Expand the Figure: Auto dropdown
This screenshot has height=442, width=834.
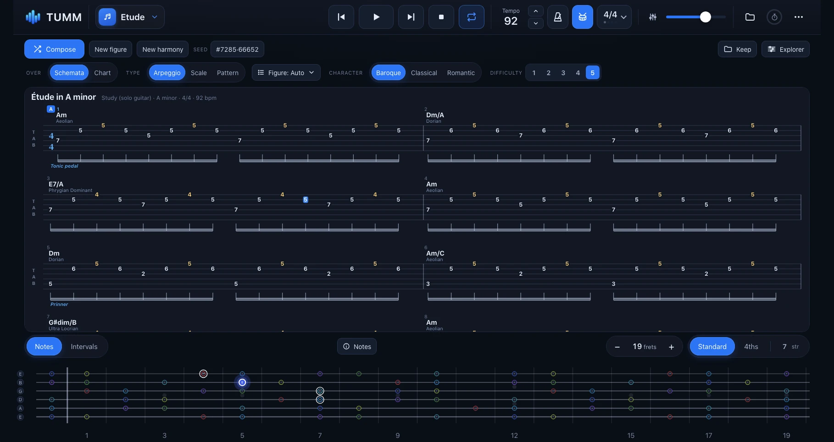coord(286,72)
